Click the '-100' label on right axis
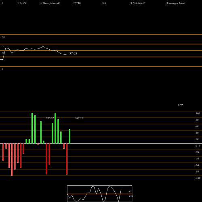This screenshot has width=202, height=202. coord(198,178)
